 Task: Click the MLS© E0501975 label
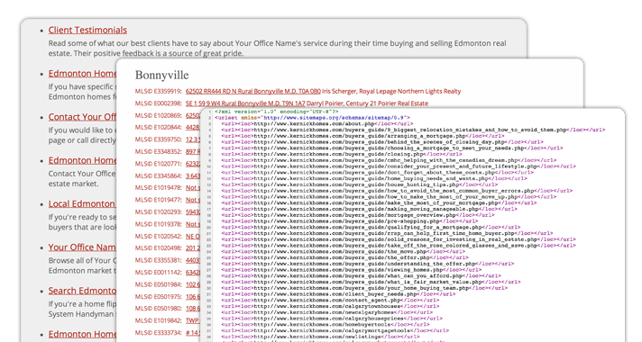click(159, 296)
